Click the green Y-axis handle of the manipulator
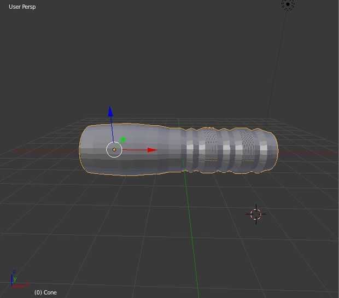Viewport: 339px width, 298px height. 123,140
